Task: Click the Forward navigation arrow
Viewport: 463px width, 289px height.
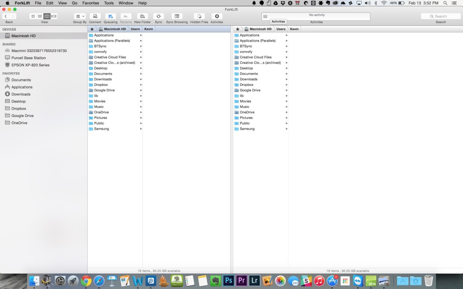Action: pos(13,16)
